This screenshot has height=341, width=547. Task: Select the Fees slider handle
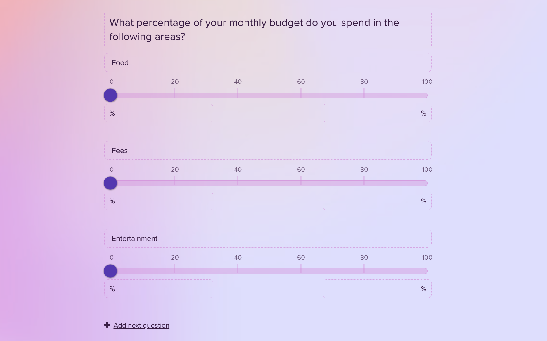(110, 183)
